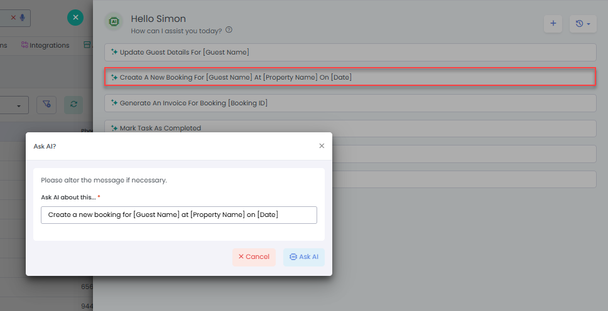Viewport: 608px width, 311px height.
Task: Click the green refresh icon button
Action: (x=73, y=105)
